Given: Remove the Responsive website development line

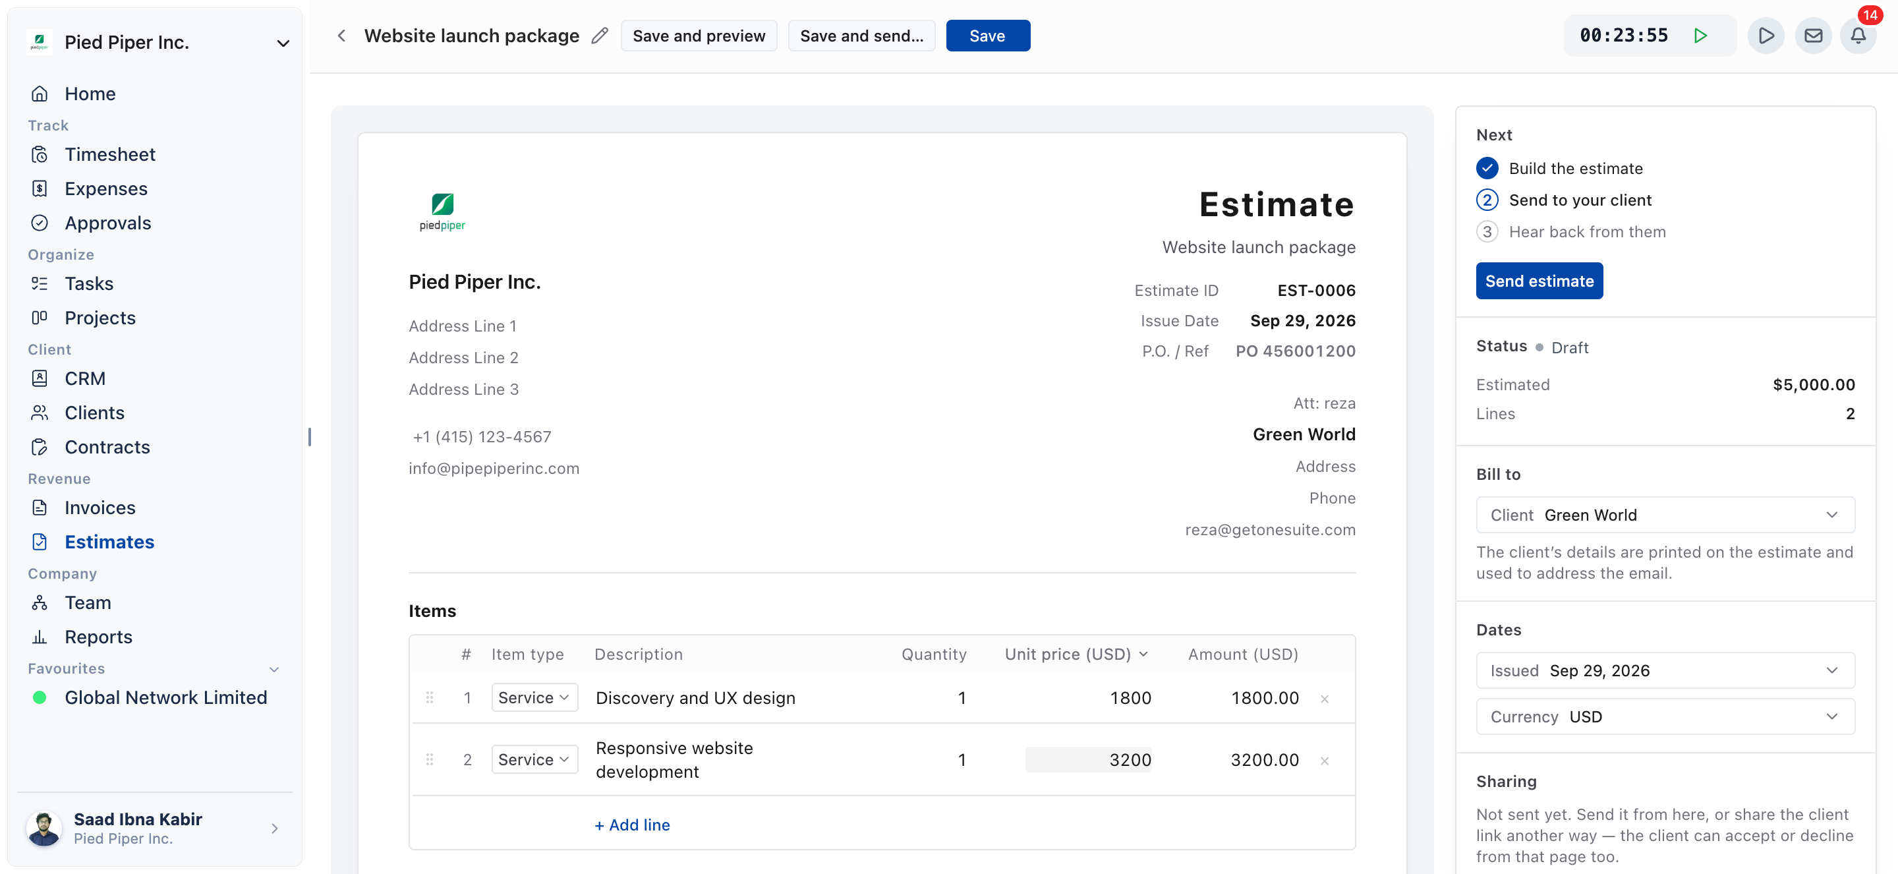Looking at the screenshot, I should tap(1324, 761).
